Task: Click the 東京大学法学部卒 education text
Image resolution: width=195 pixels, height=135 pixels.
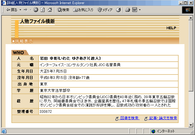Action: point(55,91)
